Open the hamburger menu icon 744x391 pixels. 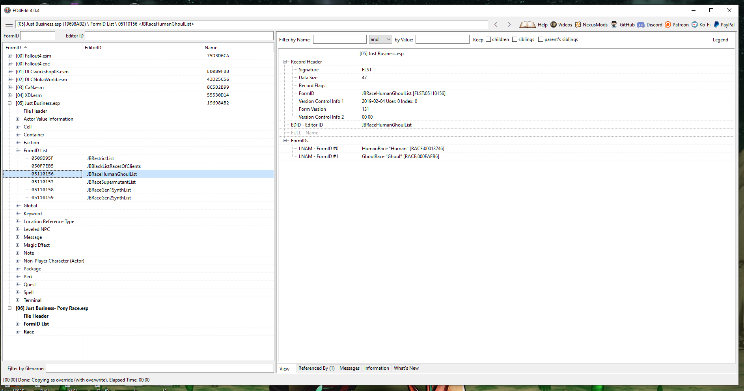[9, 24]
